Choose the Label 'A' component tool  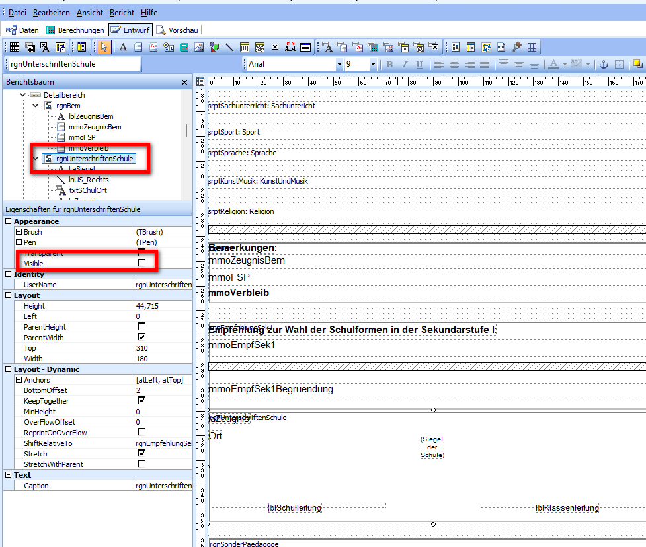(123, 47)
